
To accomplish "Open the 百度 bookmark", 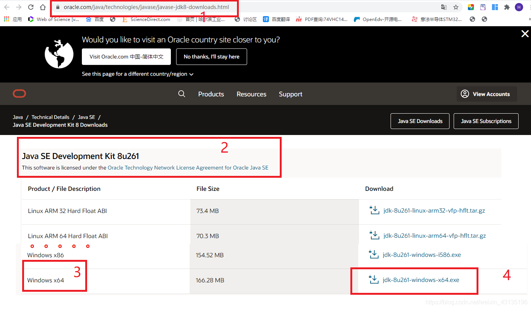I will [x=95, y=19].
